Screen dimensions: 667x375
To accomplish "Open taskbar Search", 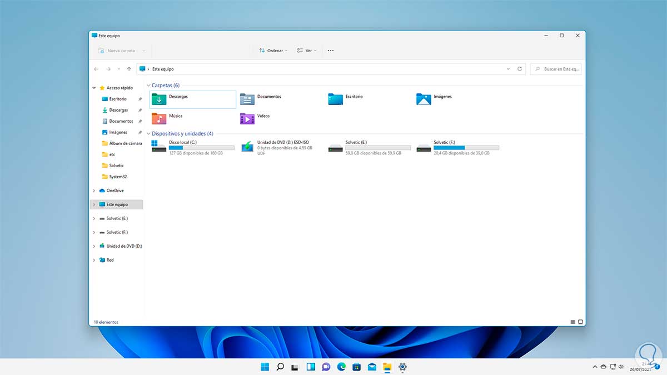I will pyautogui.click(x=280, y=367).
